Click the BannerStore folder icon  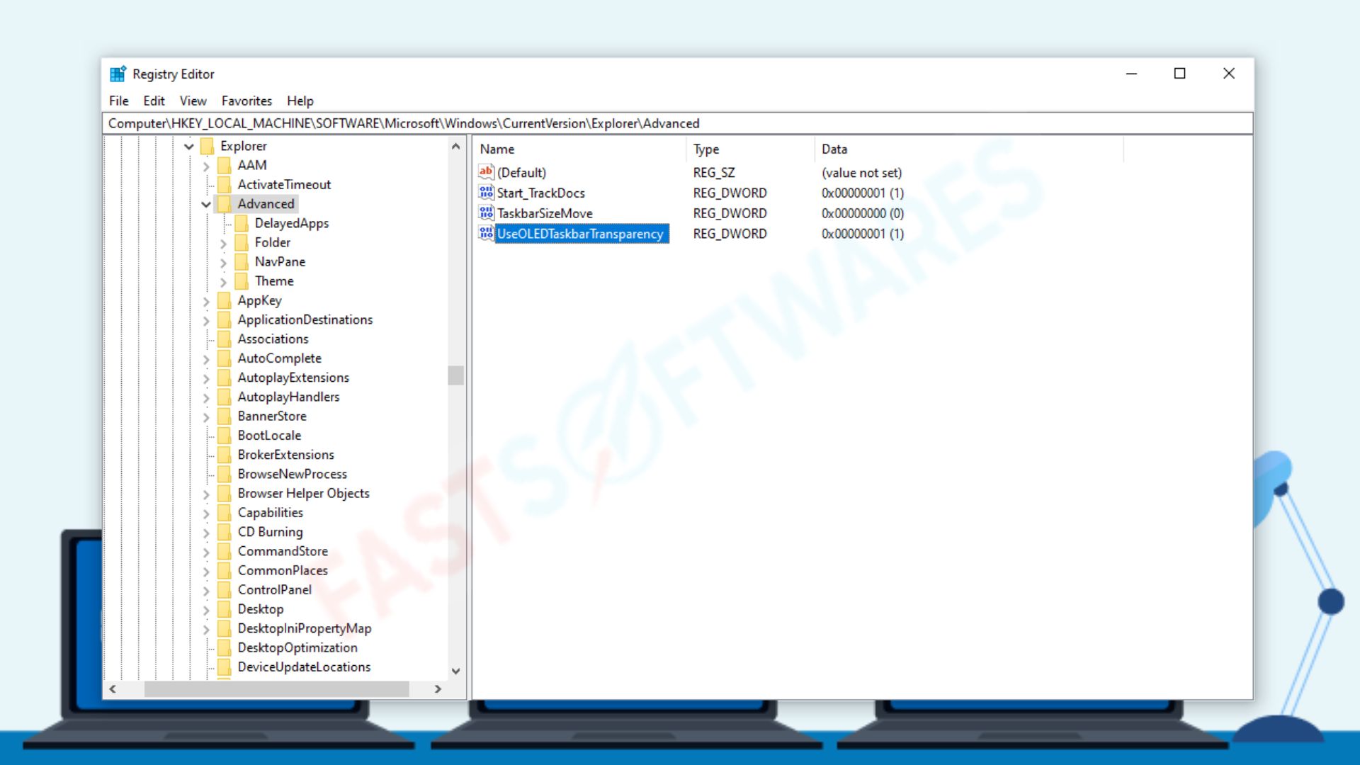[x=225, y=416]
